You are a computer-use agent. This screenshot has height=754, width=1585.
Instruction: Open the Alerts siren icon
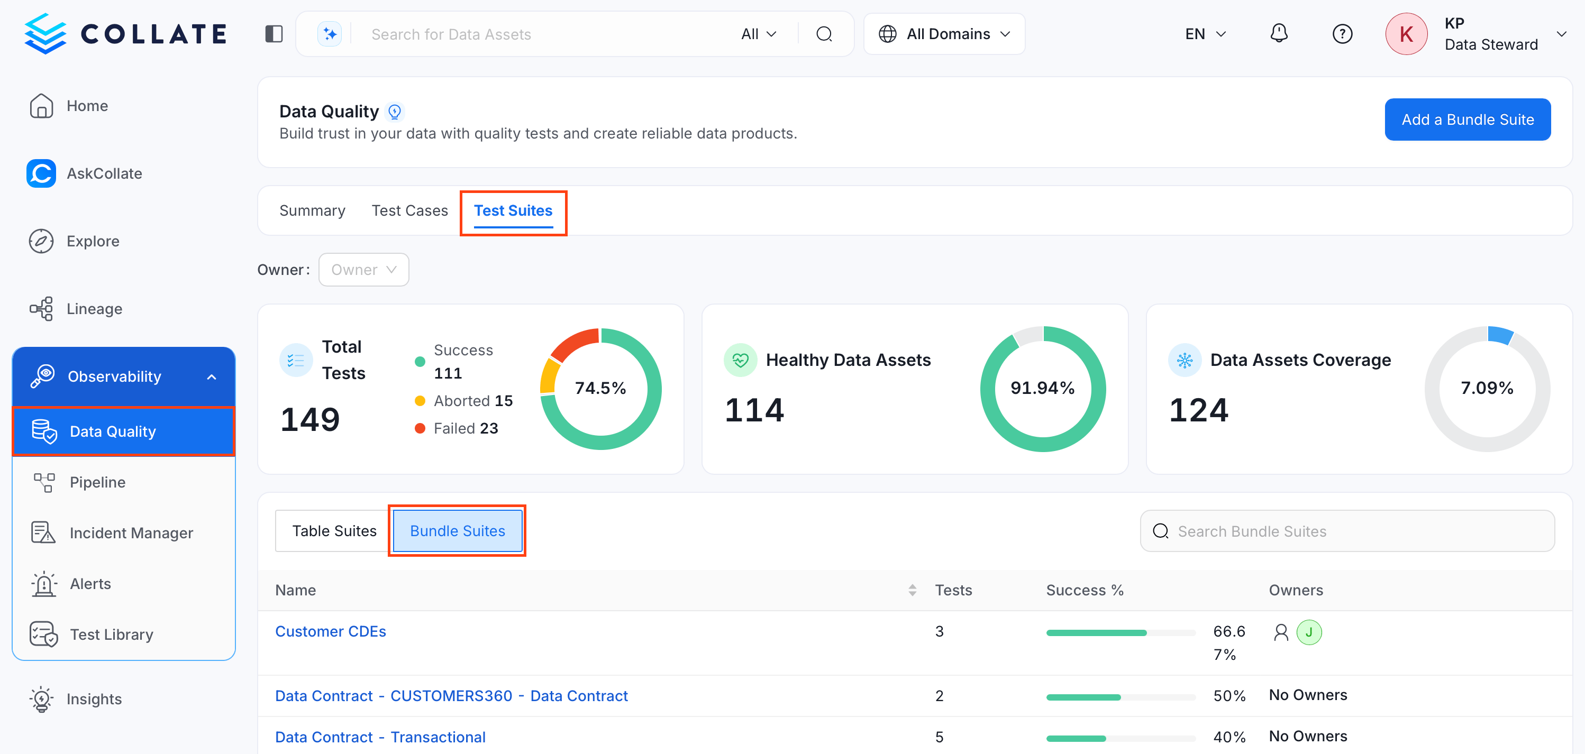pos(44,584)
